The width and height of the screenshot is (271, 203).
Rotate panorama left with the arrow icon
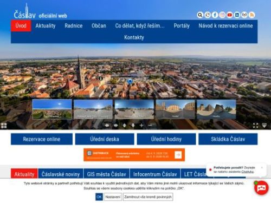[107, 125]
